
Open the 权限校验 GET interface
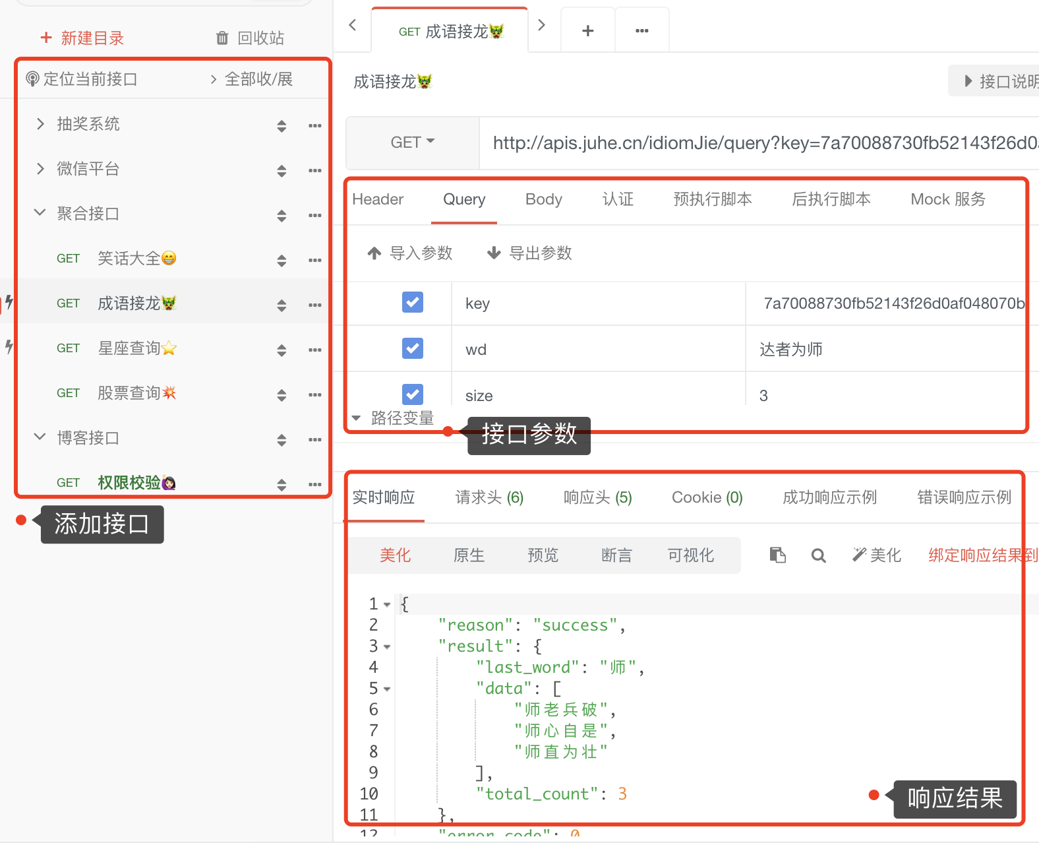click(x=137, y=482)
